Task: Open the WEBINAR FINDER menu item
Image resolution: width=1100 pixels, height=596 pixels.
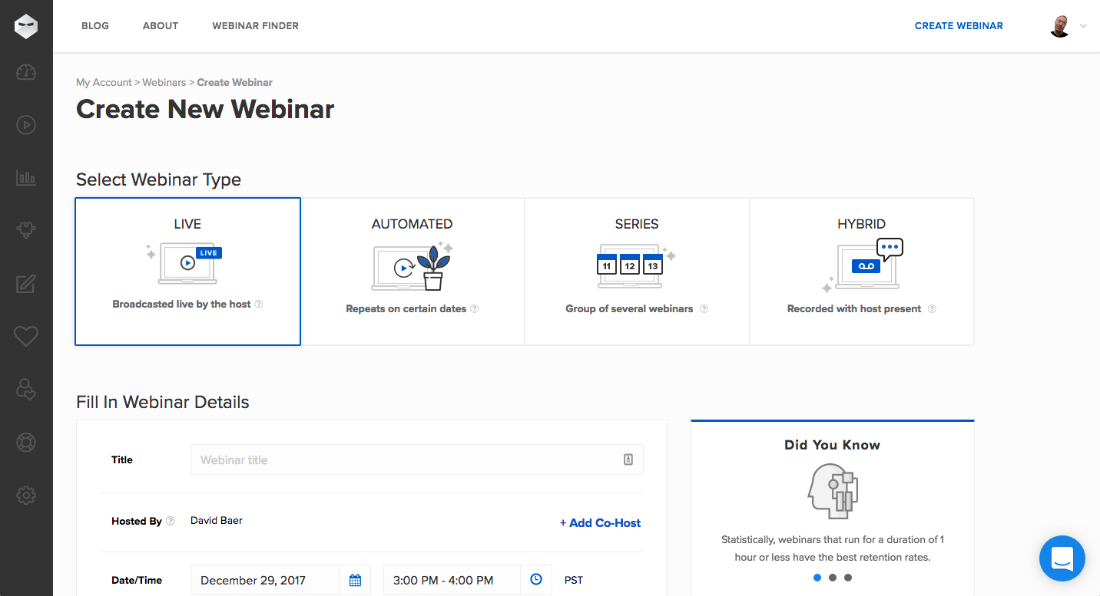Action: coord(255,26)
